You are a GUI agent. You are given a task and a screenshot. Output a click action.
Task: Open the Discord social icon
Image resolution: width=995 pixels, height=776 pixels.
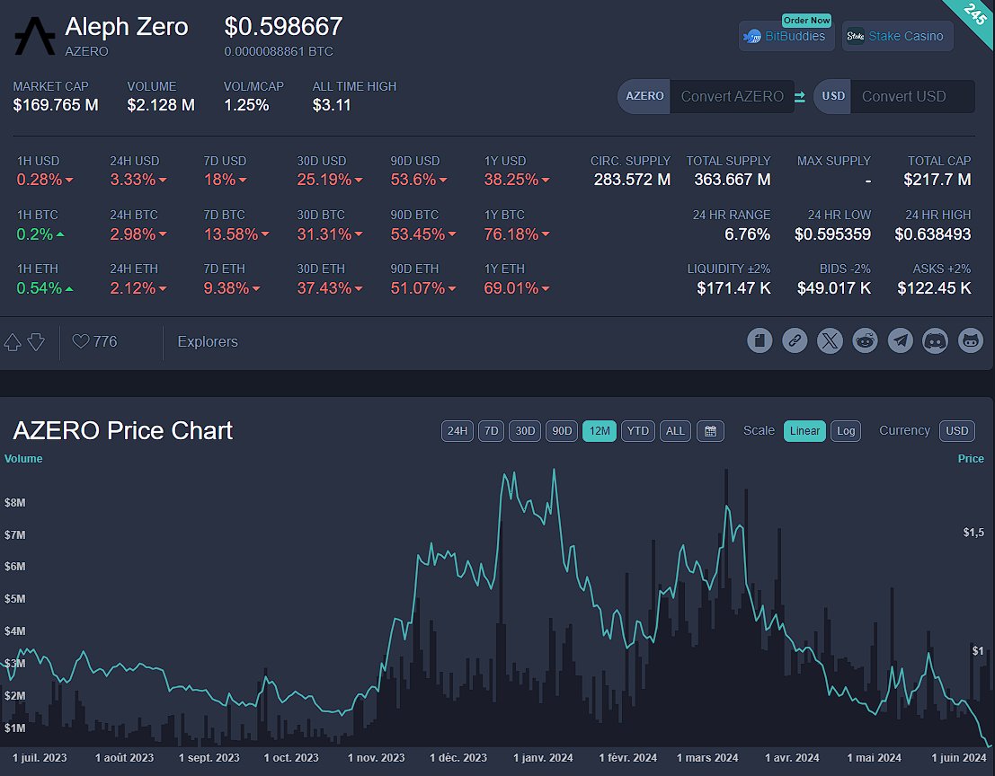936,340
